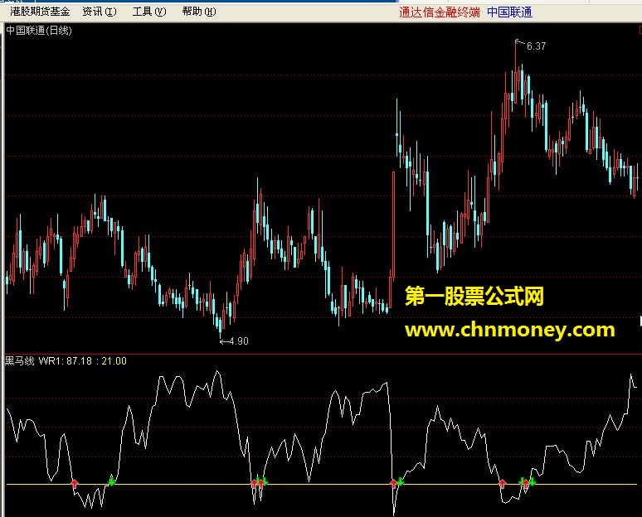Click the last green arrow on the indicator line
This screenshot has width=642, height=517.
coord(533,482)
